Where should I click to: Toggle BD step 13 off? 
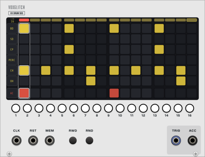(x=159, y=29)
